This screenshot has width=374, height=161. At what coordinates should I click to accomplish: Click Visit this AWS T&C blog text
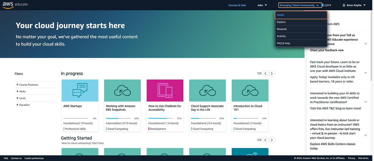(x=335, y=108)
